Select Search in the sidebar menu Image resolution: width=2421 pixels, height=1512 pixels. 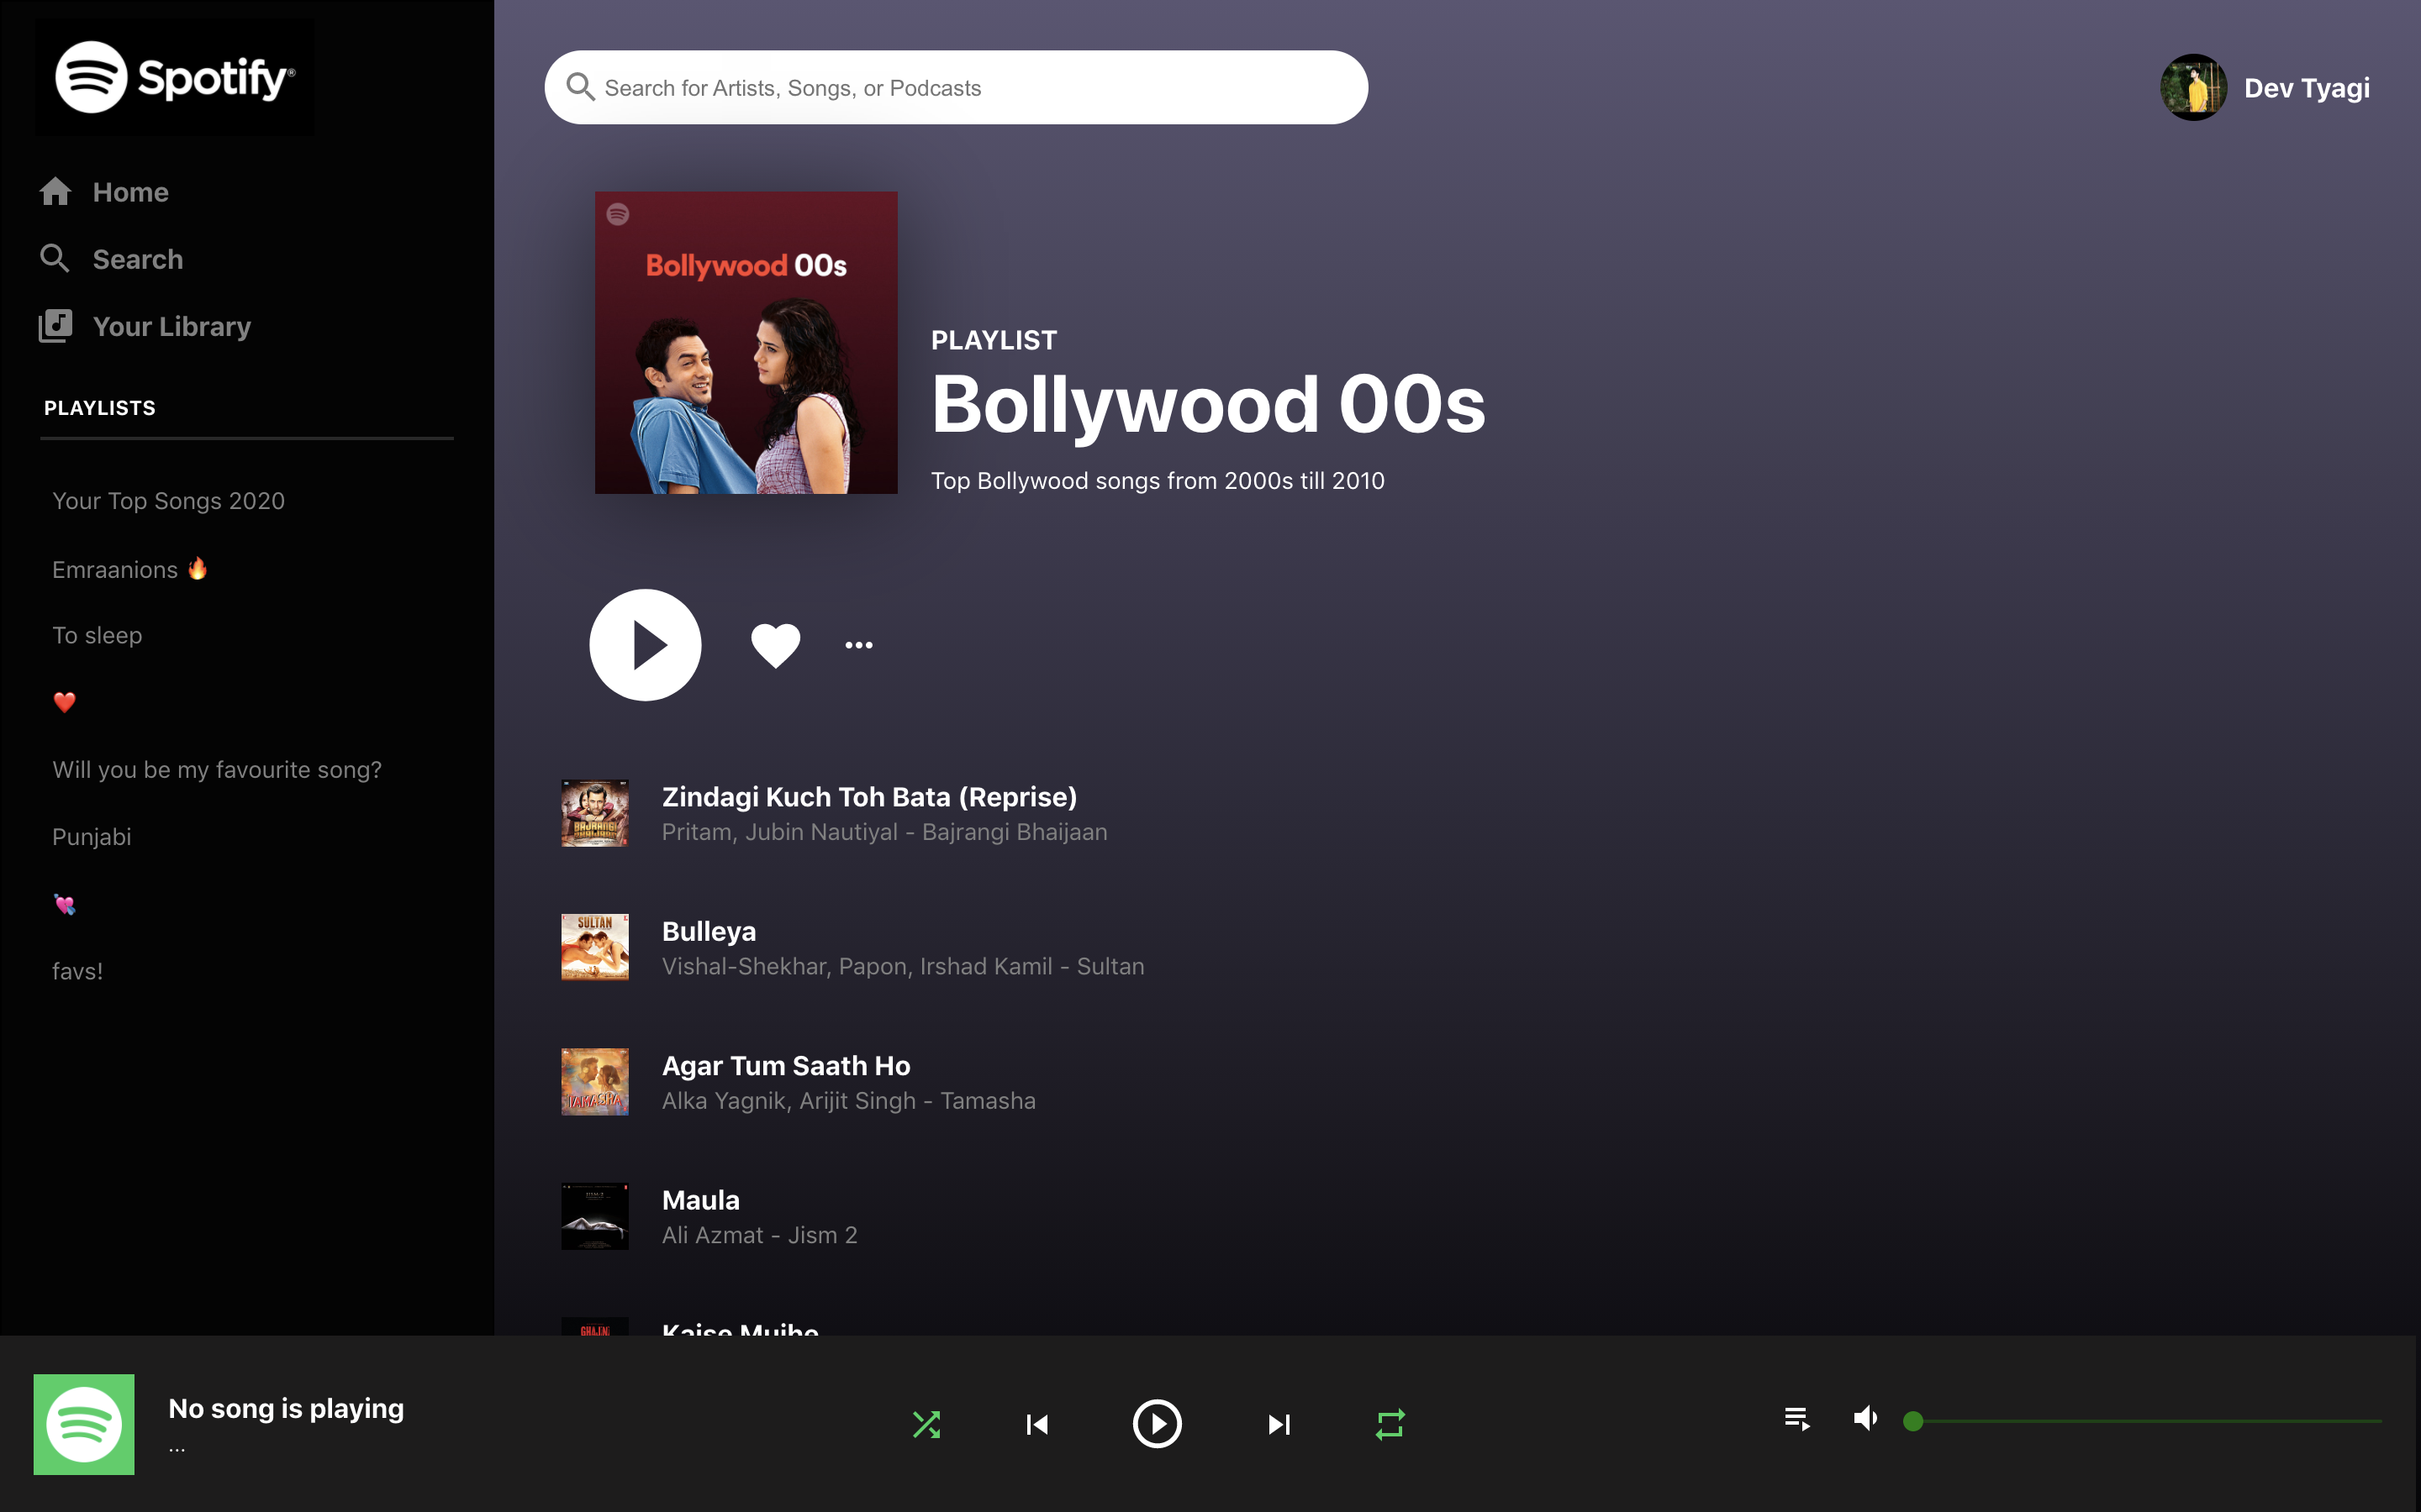pos(138,259)
